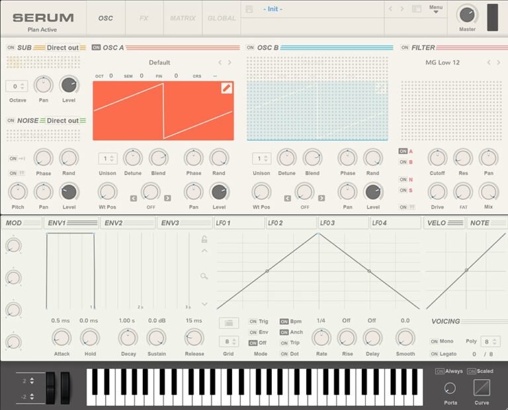Click the LFO Rate knob
This screenshot has height=410, width=508.
(321, 338)
